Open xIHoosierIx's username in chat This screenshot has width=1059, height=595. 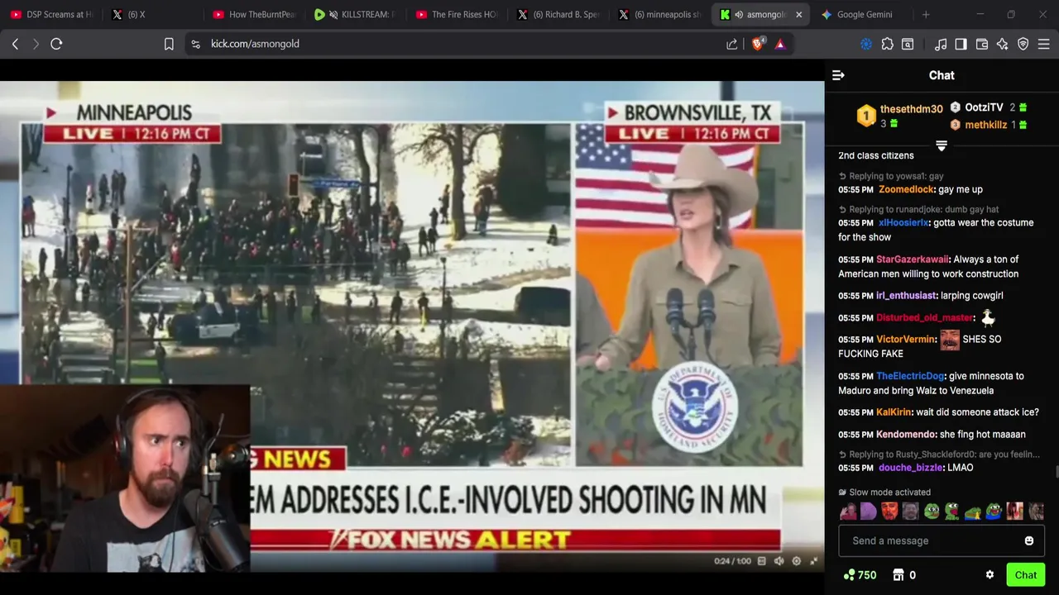[x=903, y=222]
